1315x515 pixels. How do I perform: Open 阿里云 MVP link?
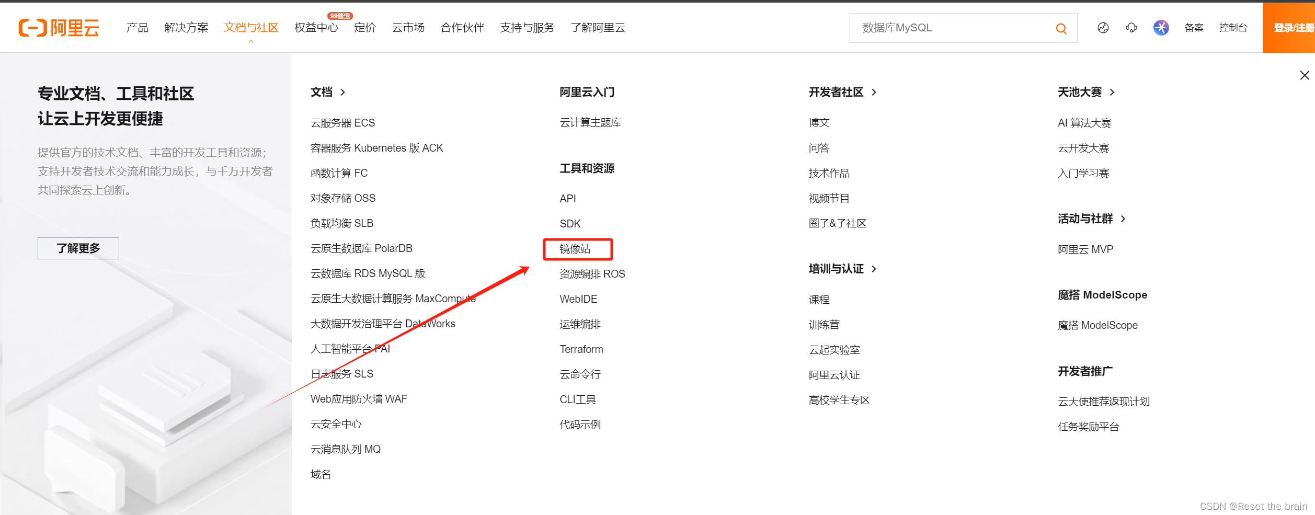coord(1085,249)
